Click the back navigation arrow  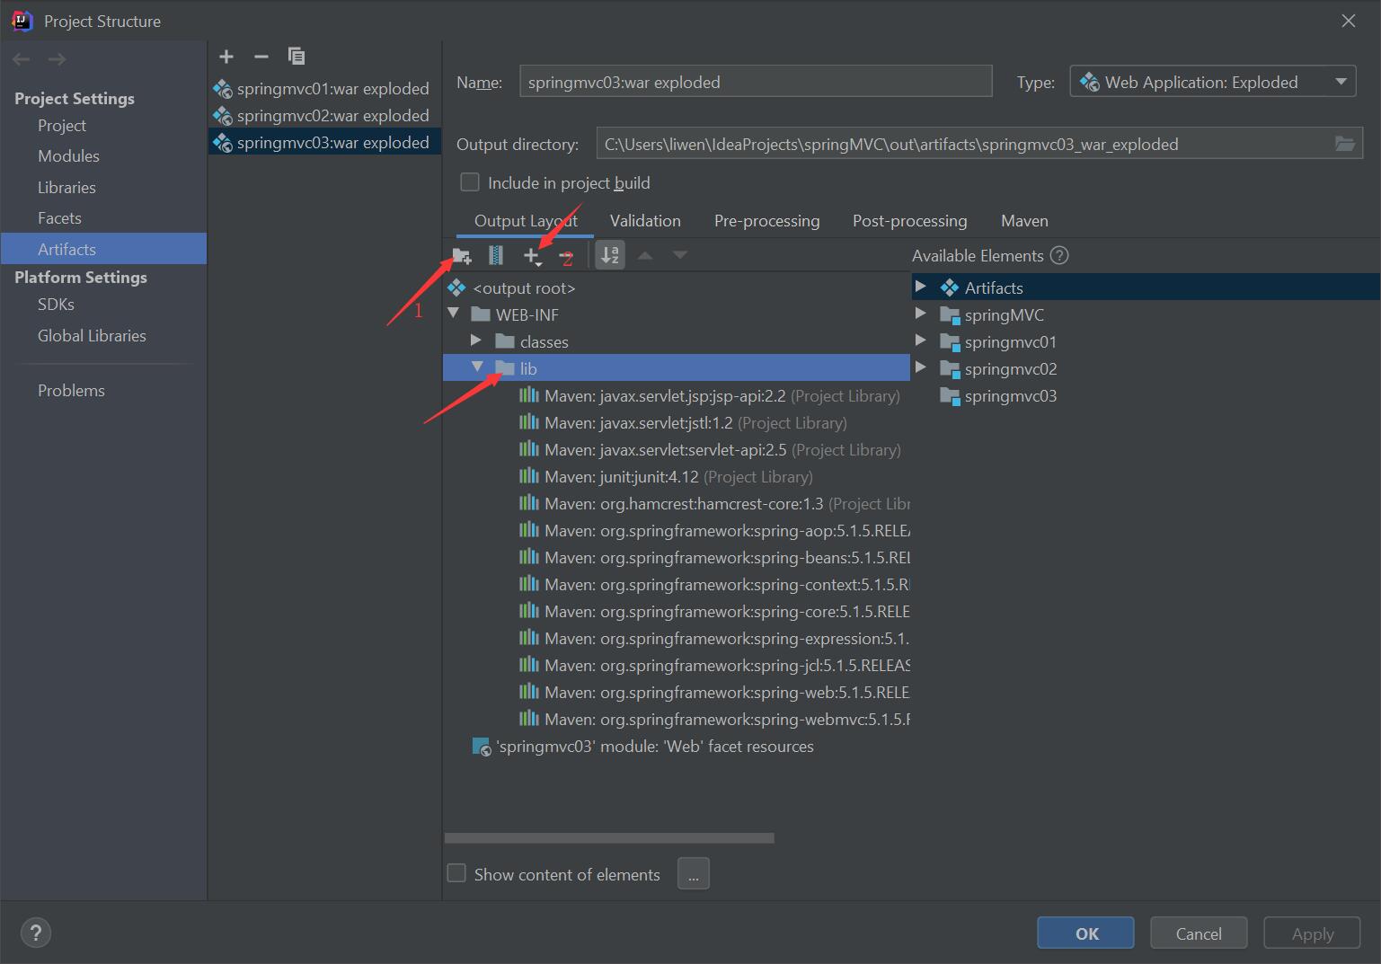tap(22, 59)
